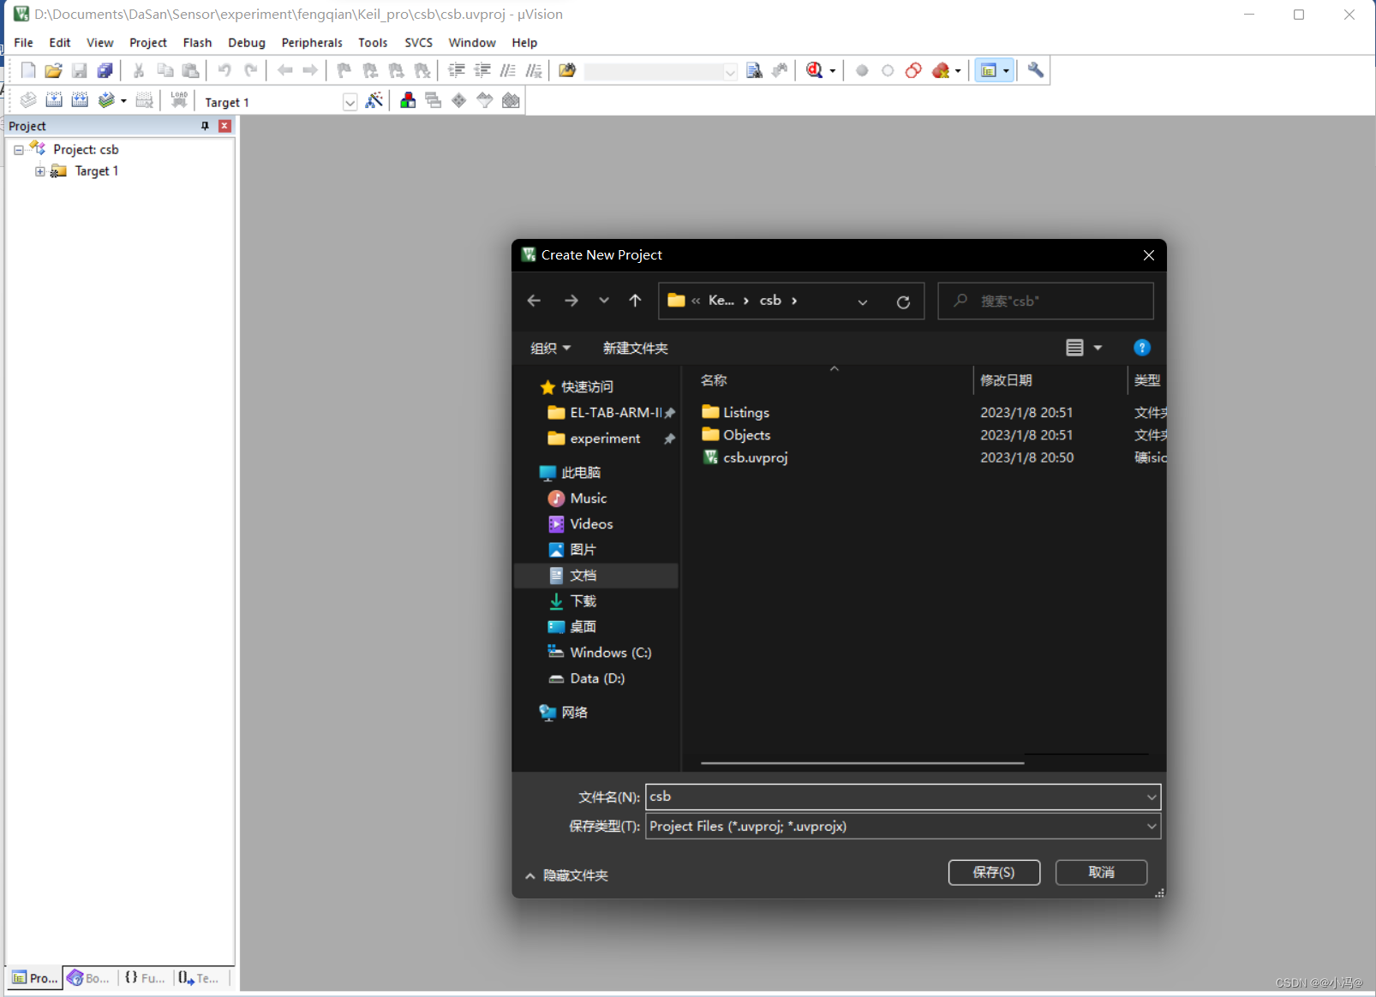Expand the Target 1 tree node
Screen dimensions: 1376x997
coord(39,171)
